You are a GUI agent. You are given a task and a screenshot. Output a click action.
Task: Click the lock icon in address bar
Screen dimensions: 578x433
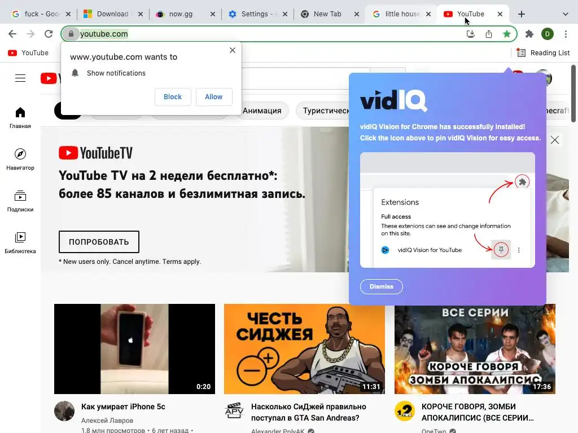click(71, 34)
